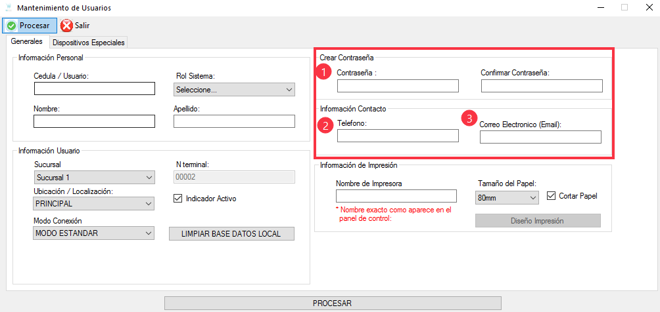Click the Contraseña password field
This screenshot has height=312, width=660.
point(398,86)
